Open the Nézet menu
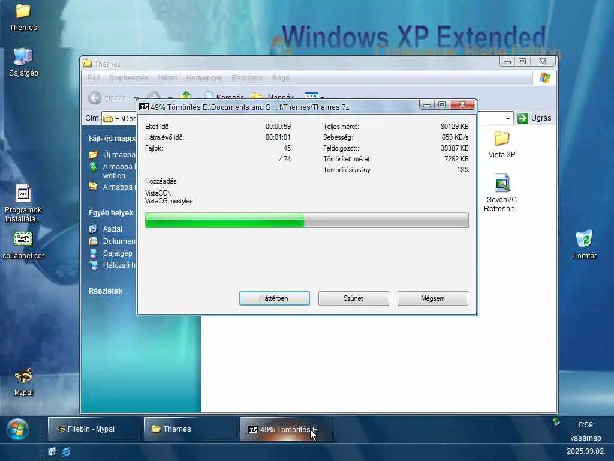Screen dimensions: 614x461 coord(168,78)
